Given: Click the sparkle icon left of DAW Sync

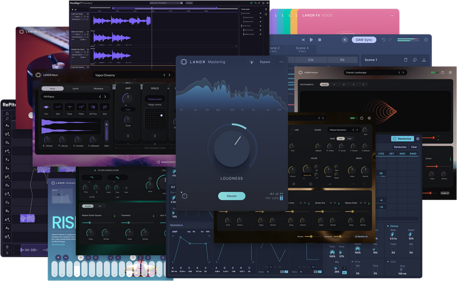Looking at the screenshot, I should [x=345, y=40].
